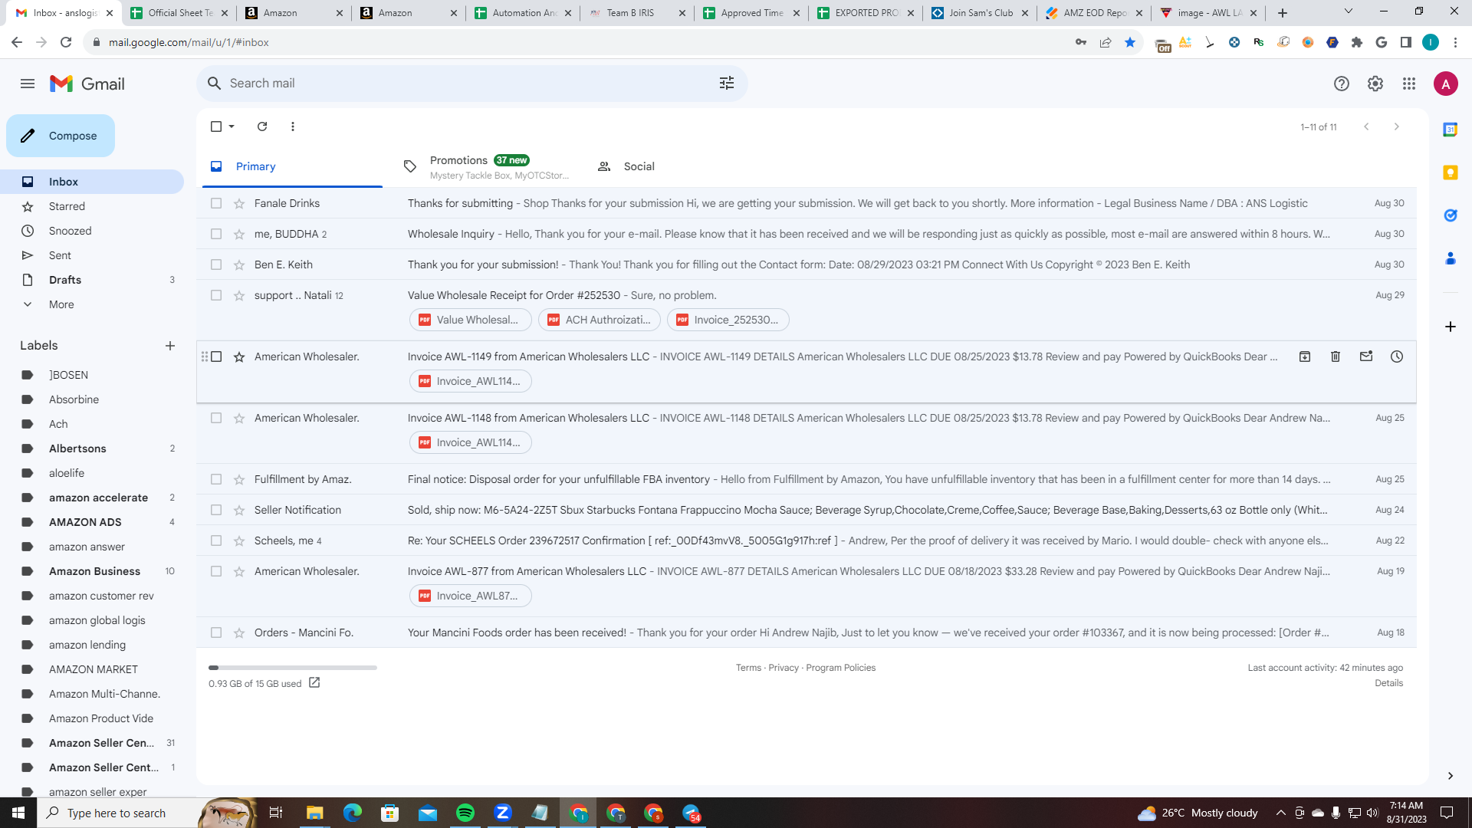
Task: Select the Fanale Drinks email checkbox
Action: [x=216, y=203]
